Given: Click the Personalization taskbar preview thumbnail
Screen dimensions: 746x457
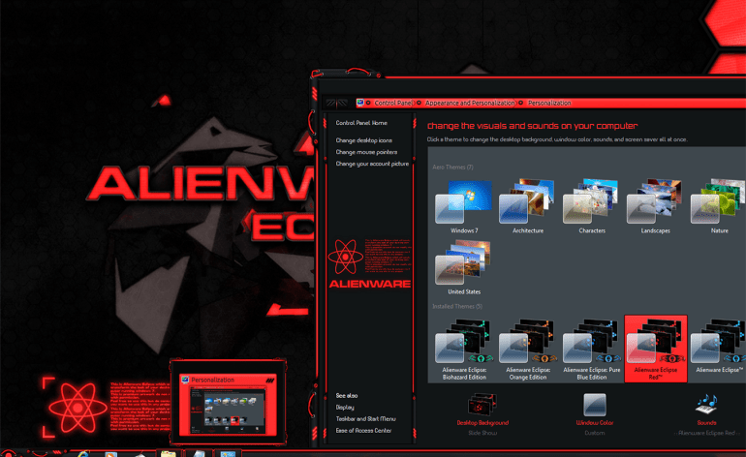Looking at the screenshot, I should tap(228, 406).
